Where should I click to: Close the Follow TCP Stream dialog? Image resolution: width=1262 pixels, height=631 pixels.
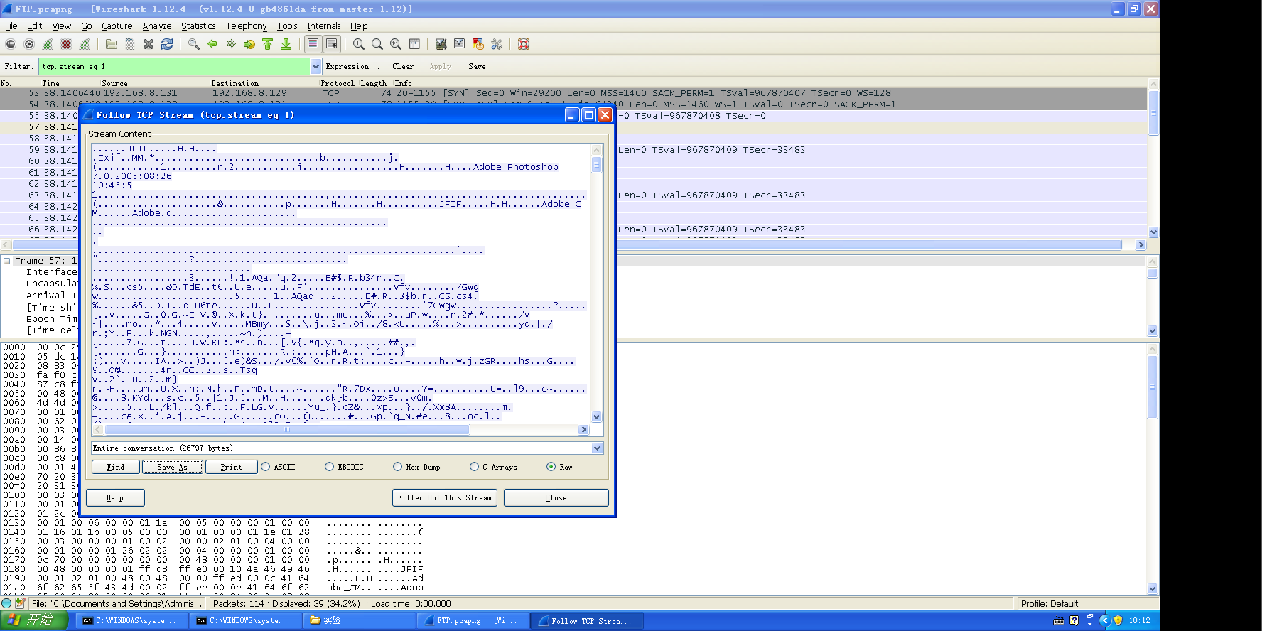(556, 497)
